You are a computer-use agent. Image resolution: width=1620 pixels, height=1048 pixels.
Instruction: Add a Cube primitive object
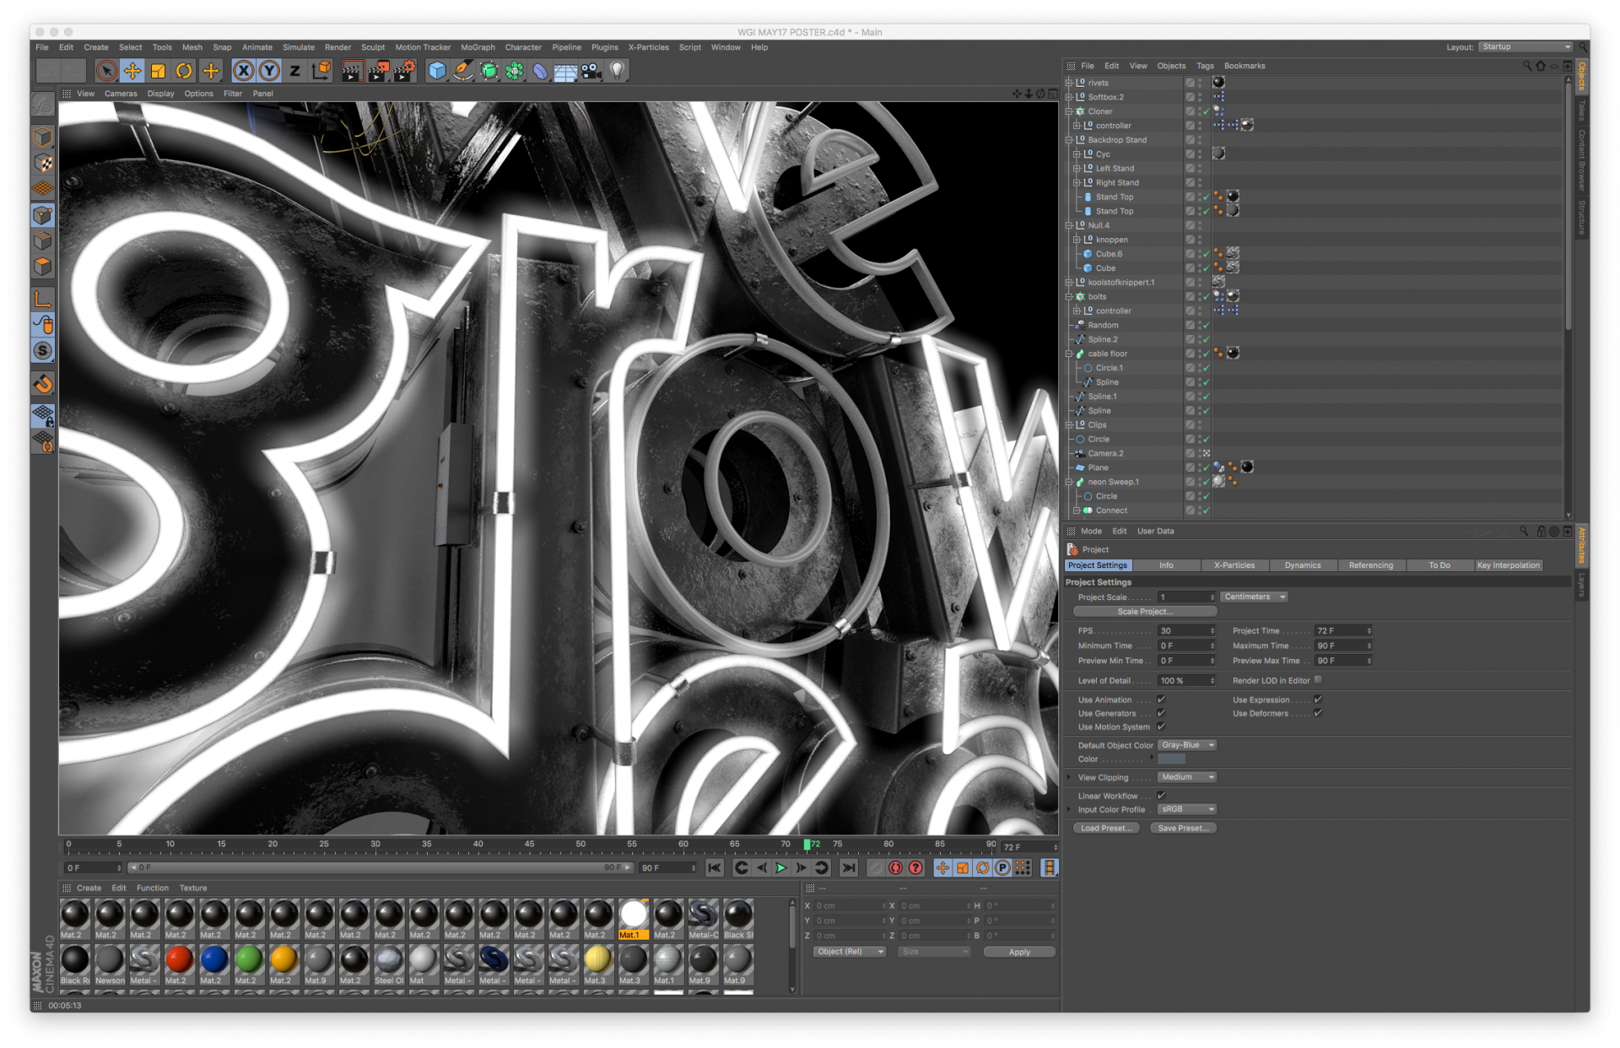pyautogui.click(x=437, y=71)
